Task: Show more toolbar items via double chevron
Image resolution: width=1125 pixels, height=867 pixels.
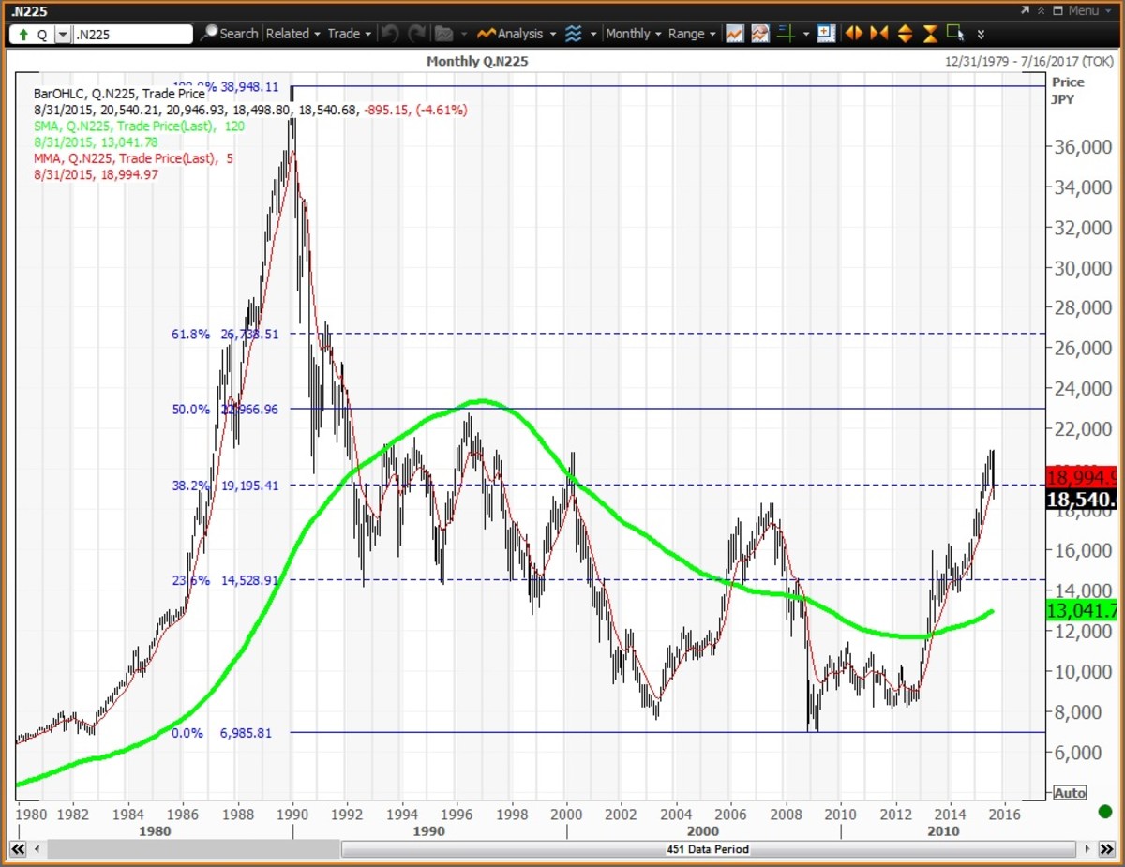Action: click(x=981, y=34)
